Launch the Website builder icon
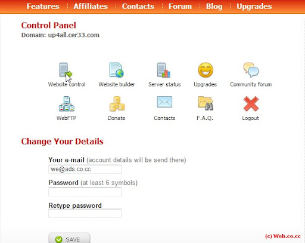The image size is (305, 243). click(117, 70)
